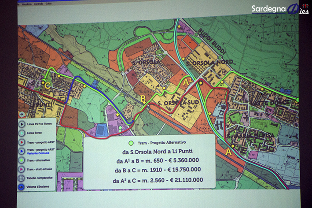Click the Tabelle comparative label
312x208 pixels.
tap(40, 179)
